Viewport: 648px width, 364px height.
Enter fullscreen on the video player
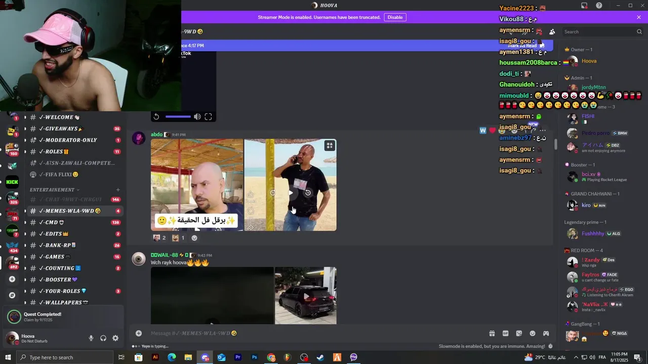pos(208,117)
